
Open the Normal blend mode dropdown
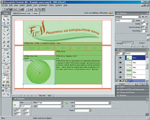147,53
